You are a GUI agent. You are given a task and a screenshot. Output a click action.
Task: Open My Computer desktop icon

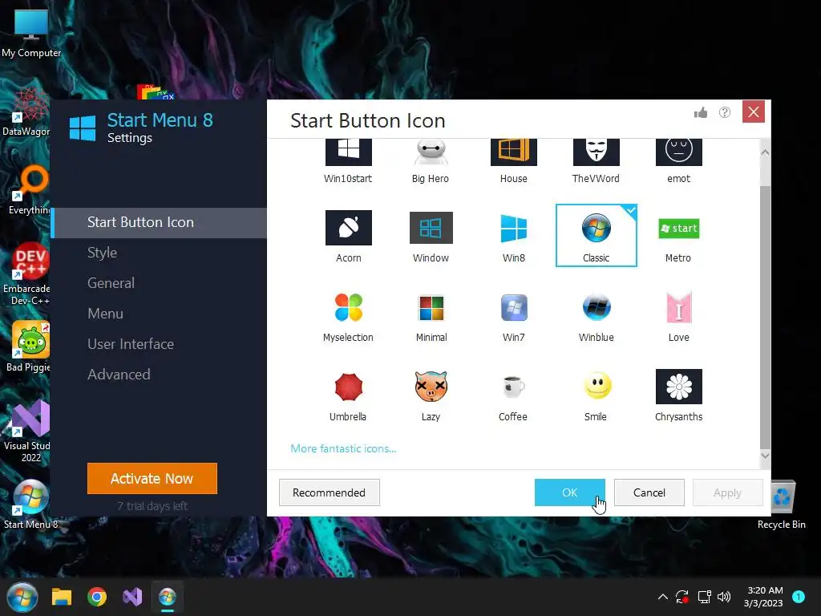(31, 32)
